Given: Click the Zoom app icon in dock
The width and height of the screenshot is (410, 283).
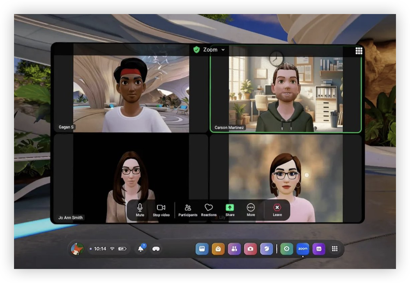Looking at the screenshot, I should tap(303, 249).
